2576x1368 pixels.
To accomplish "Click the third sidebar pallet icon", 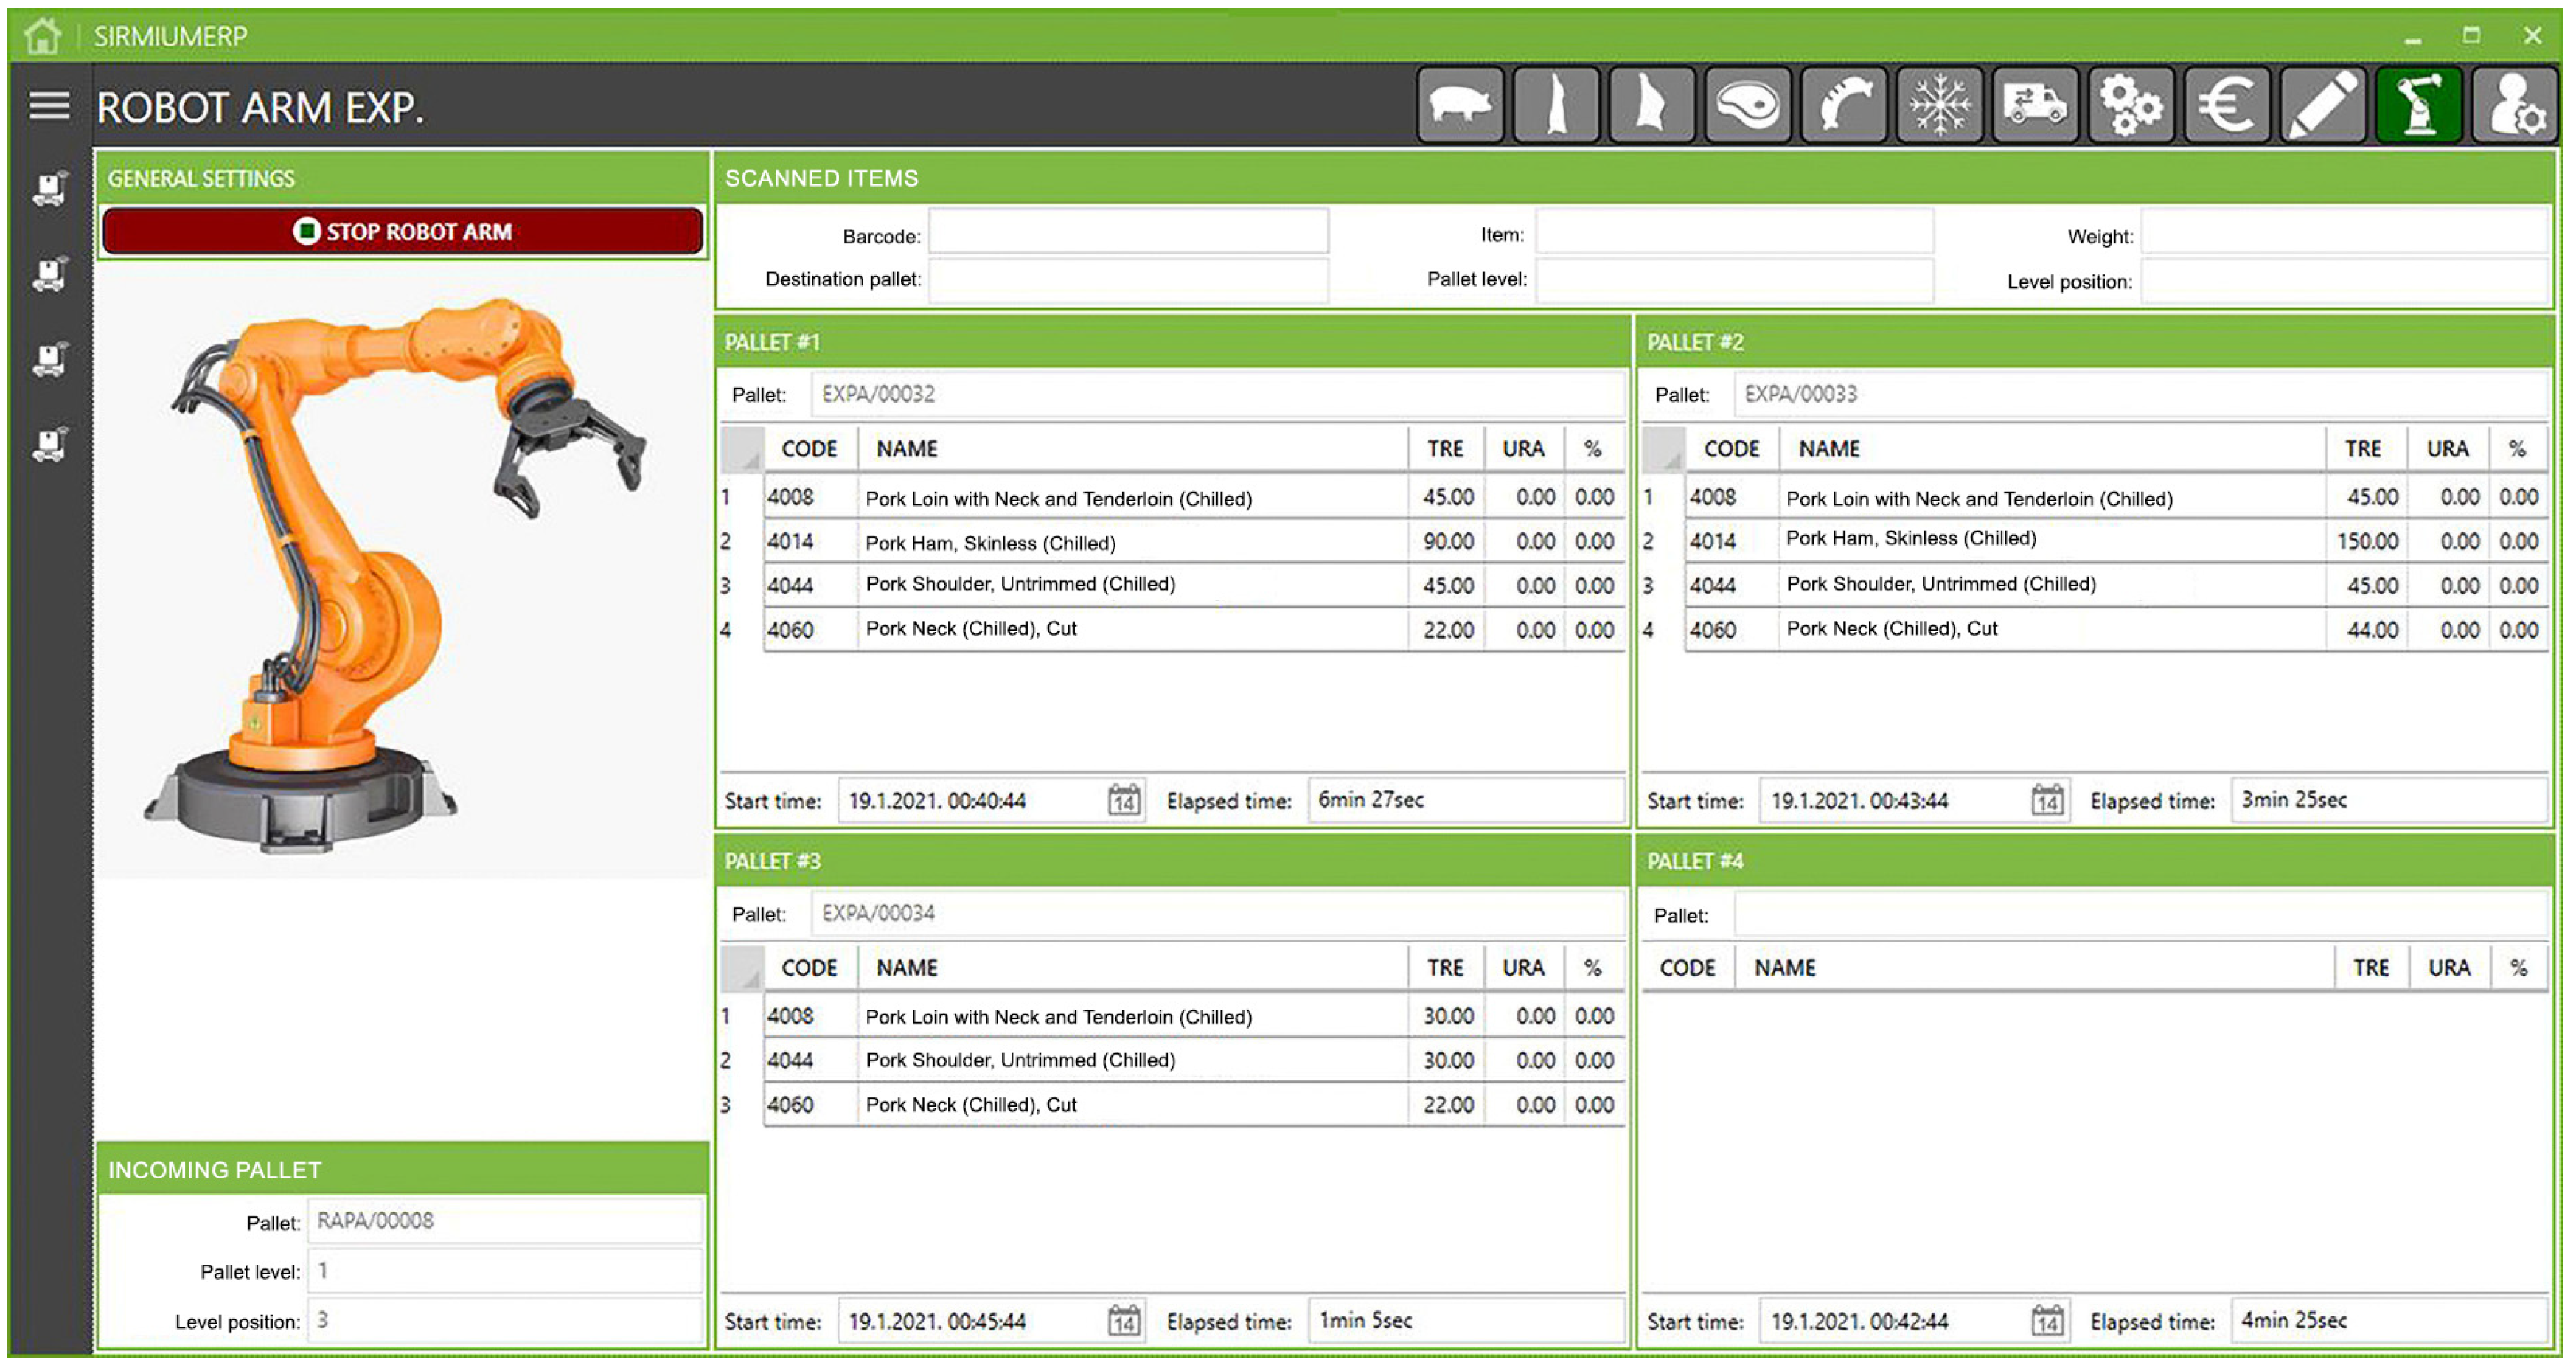I will (49, 359).
